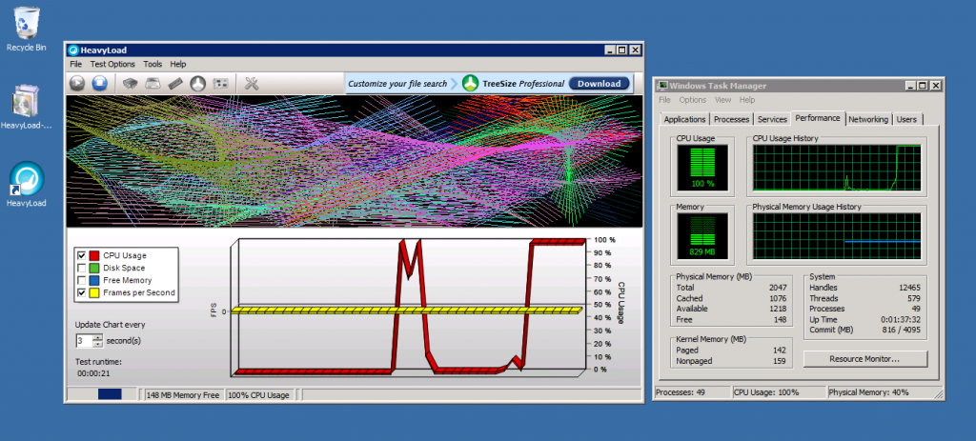Click the Up Time value 0:01:37:32
976x441 pixels.
click(x=899, y=319)
